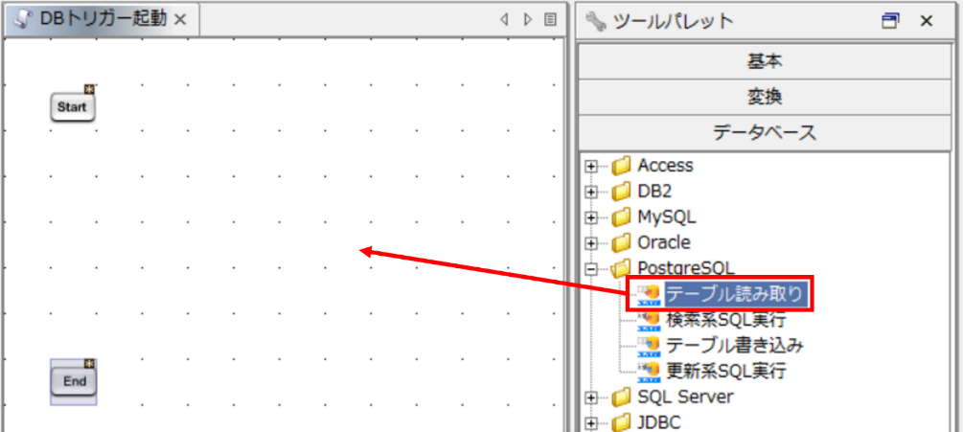Select the Start node on canvas
Viewport: 963px width, 432px height.
73,106
